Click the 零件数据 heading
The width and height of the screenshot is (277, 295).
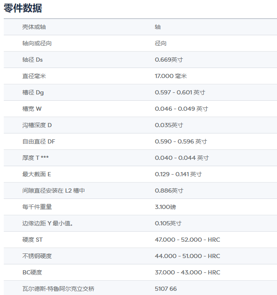pyautogui.click(x=23, y=8)
